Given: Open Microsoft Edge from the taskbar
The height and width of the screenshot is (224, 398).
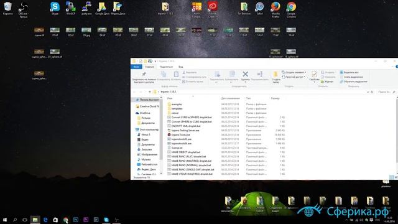Looking at the screenshot, I should point(45,220).
